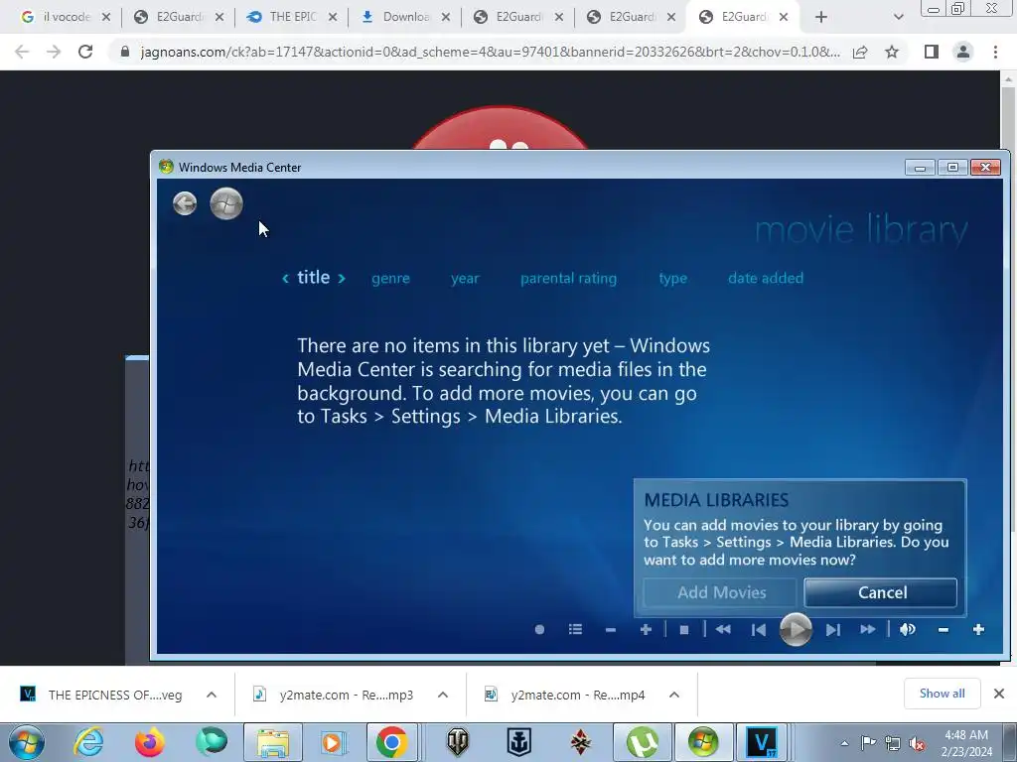
Task: Skip to next track button
Action: tap(833, 629)
